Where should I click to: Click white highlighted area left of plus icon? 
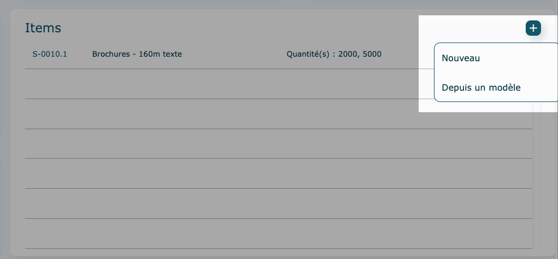pyautogui.click(x=470, y=28)
